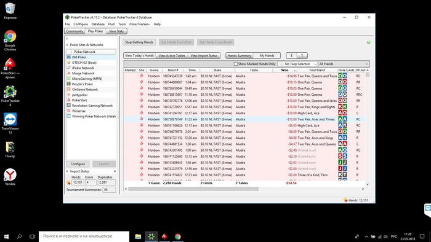Screen dimensions: 431x242
Task: Click the horizontal scrollbar of hands table
Action: [x=193, y=189]
